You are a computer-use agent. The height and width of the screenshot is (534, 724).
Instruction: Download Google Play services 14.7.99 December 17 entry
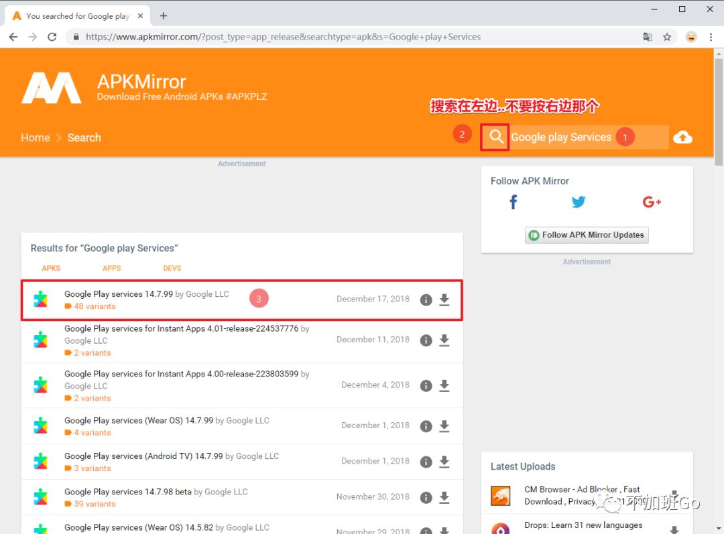pos(444,300)
